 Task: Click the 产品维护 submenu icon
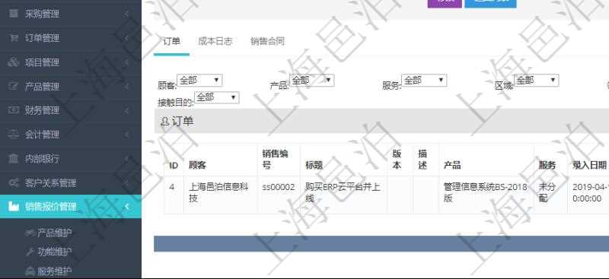30,233
